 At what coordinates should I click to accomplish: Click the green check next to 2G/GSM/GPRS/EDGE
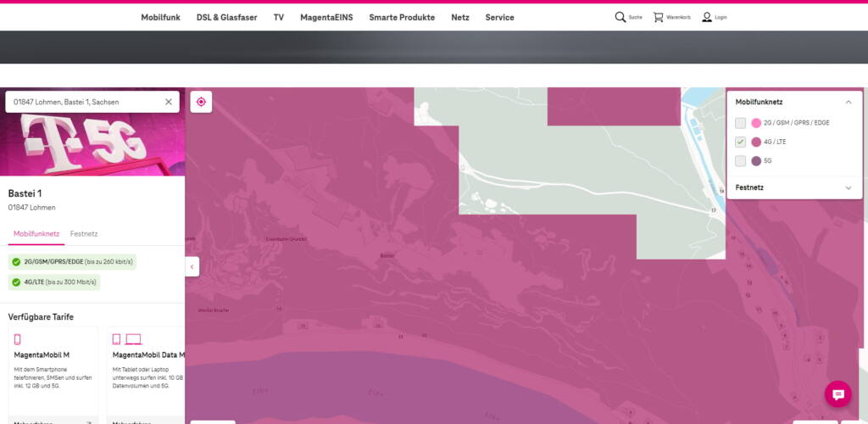coord(16,262)
